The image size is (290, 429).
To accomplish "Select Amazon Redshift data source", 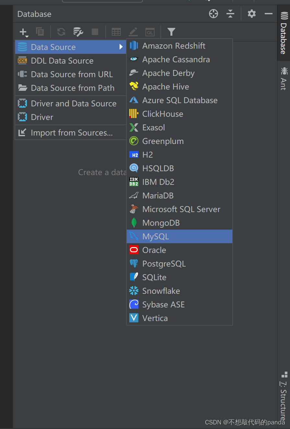I will (x=180, y=46).
